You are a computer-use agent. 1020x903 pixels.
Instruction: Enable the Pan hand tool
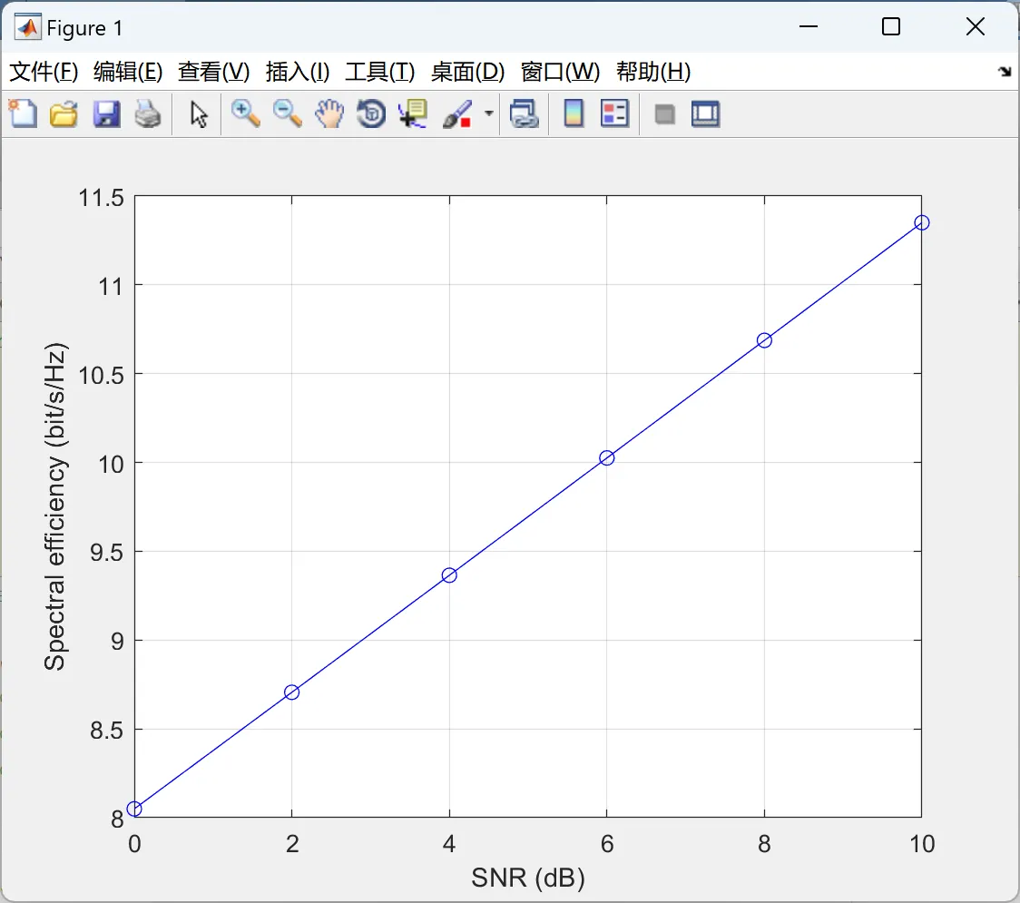click(x=329, y=113)
